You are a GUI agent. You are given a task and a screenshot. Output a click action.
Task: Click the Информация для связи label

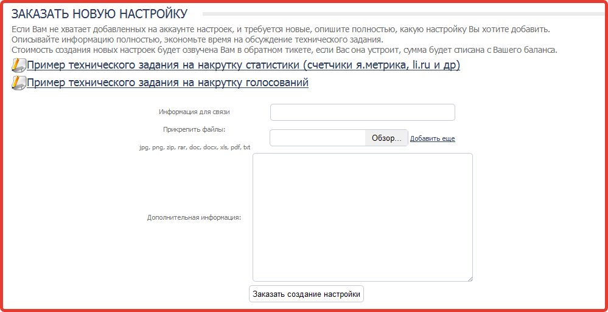coord(194,112)
